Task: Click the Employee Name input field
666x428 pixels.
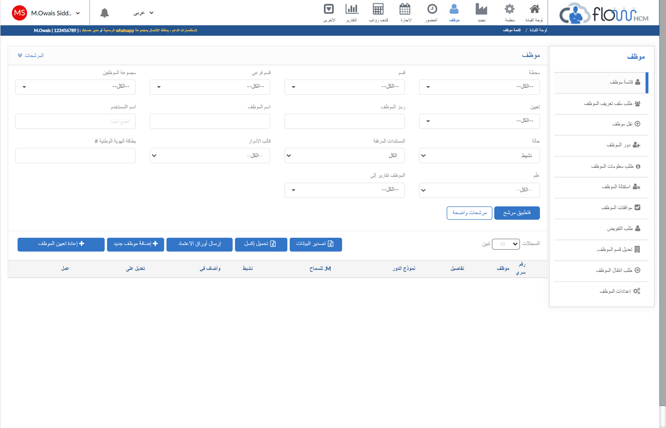Action: point(210,121)
